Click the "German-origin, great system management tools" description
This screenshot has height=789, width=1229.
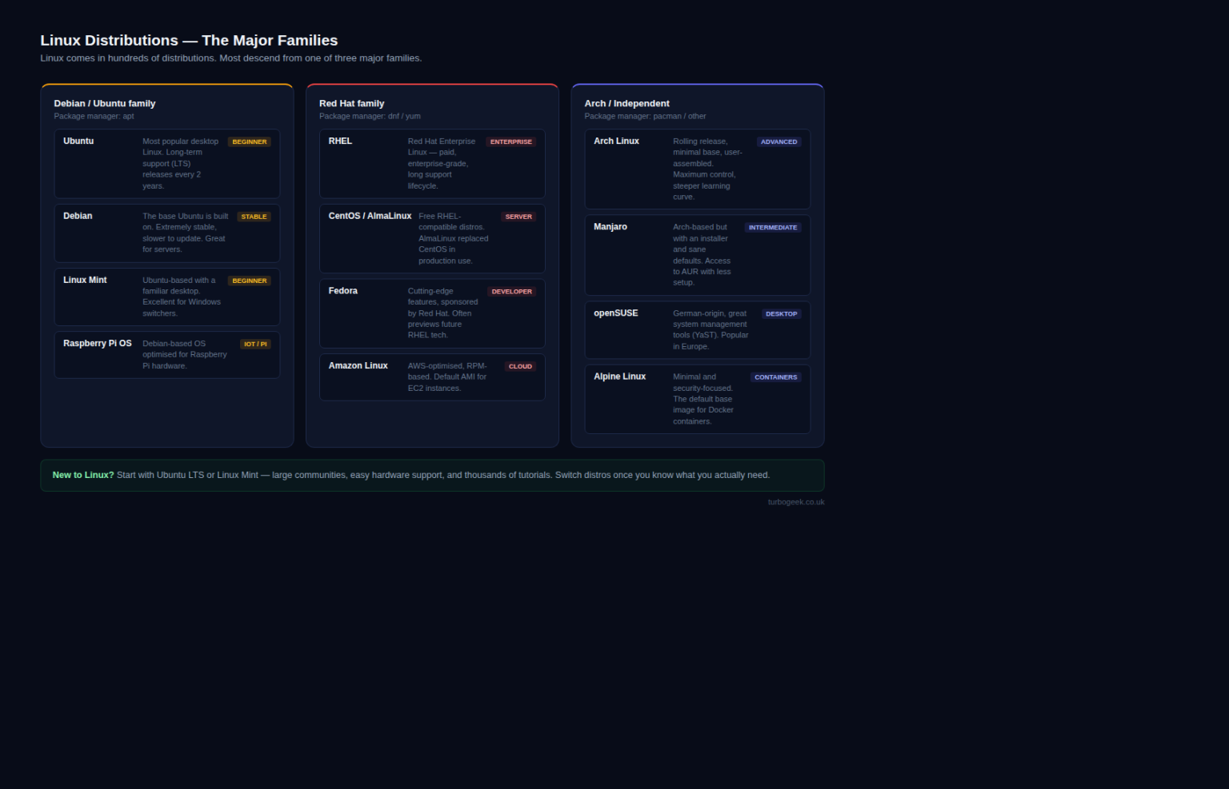pyautogui.click(x=712, y=330)
